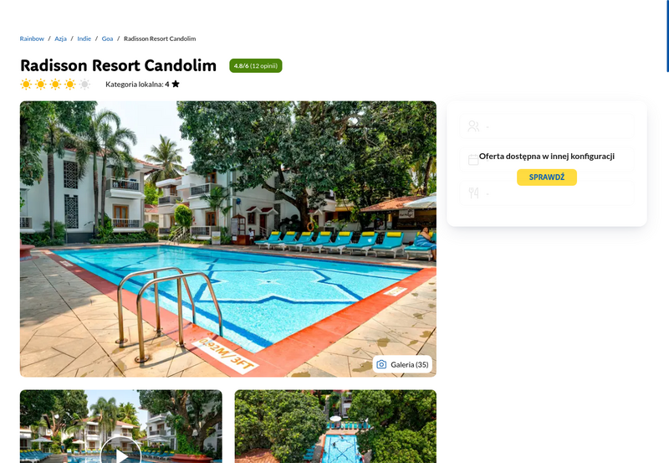
Task: Click the grey fifth sun rating icon
Action: pyautogui.click(x=85, y=84)
